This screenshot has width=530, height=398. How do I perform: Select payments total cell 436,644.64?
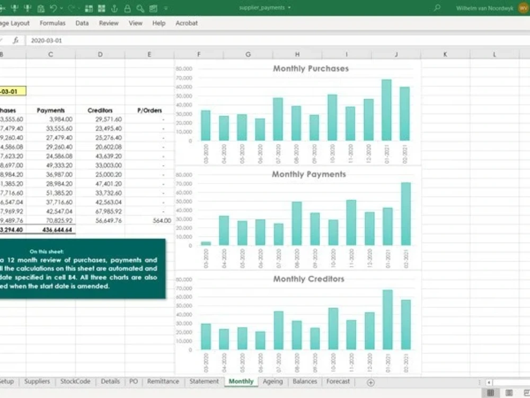[x=51, y=230]
